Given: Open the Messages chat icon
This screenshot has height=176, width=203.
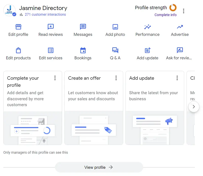Looking at the screenshot, I should tap(83, 27).
